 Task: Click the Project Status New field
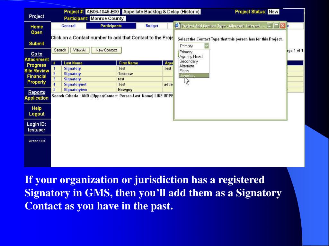click(x=273, y=12)
